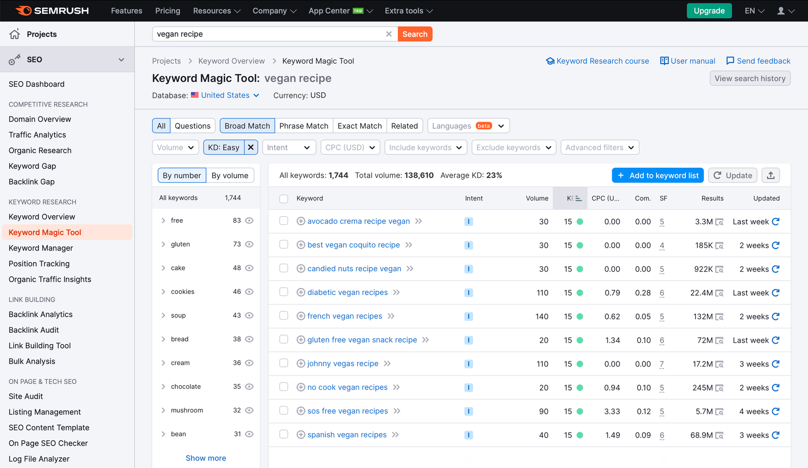Open related keywords arrows for johnny vegas recipe

(387, 363)
